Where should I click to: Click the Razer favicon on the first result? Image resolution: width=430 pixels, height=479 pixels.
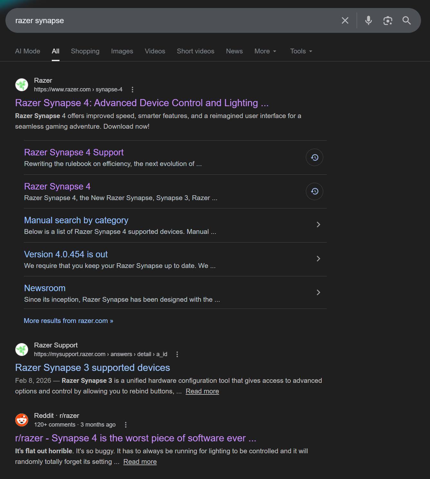pyautogui.click(x=21, y=85)
